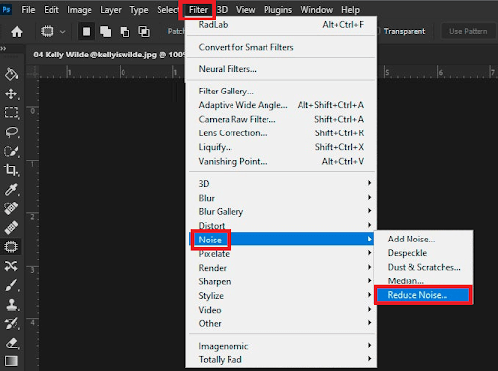
Task: Select the Gradient tool
Action: (11, 361)
